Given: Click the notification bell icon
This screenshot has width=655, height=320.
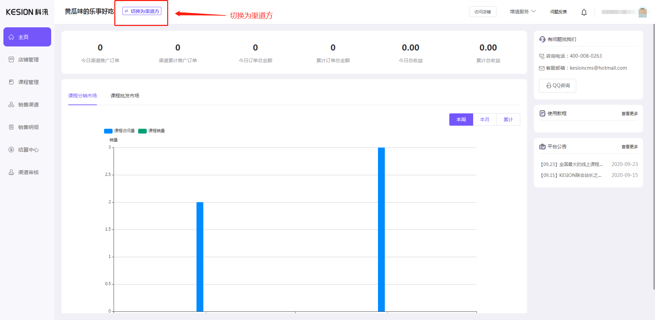Looking at the screenshot, I should [x=584, y=12].
